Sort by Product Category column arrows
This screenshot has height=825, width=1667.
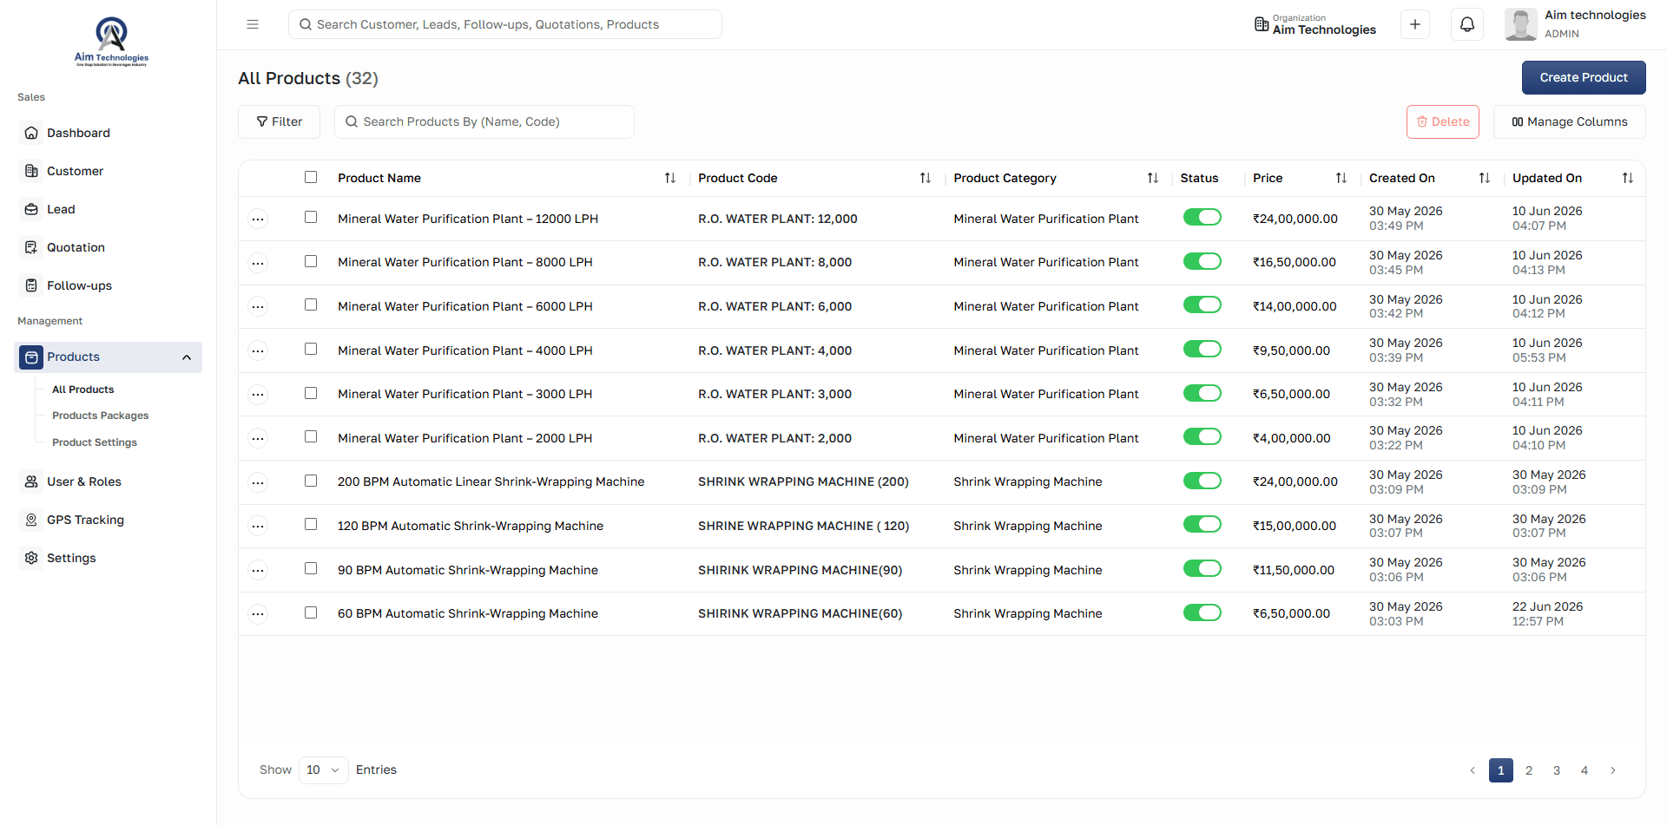point(1153,178)
